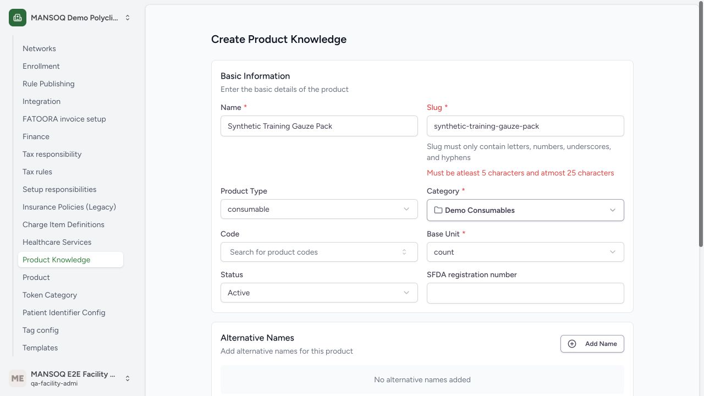The width and height of the screenshot is (704, 396).
Task: Click the Basic Information section title
Action: 255,76
